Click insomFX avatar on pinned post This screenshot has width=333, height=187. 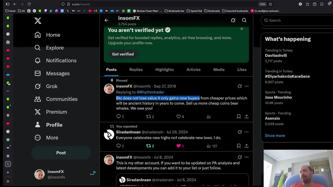point(109,89)
